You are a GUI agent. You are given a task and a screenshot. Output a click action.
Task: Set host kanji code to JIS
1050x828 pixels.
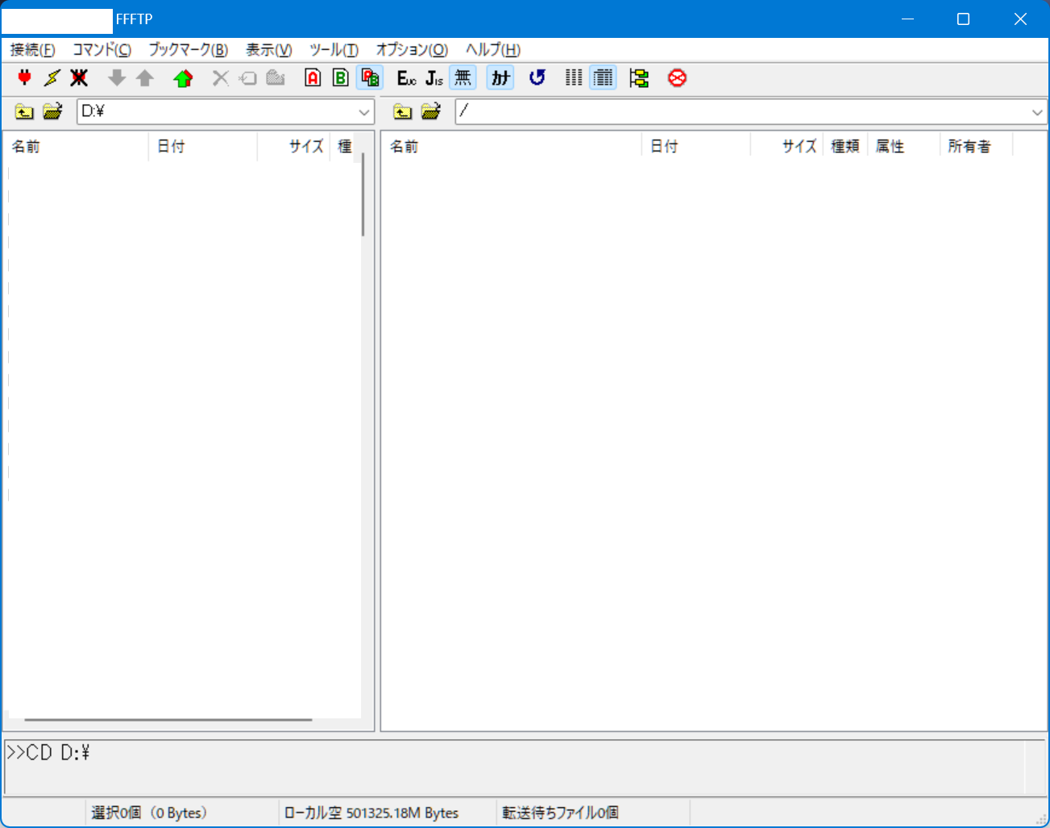pos(434,78)
